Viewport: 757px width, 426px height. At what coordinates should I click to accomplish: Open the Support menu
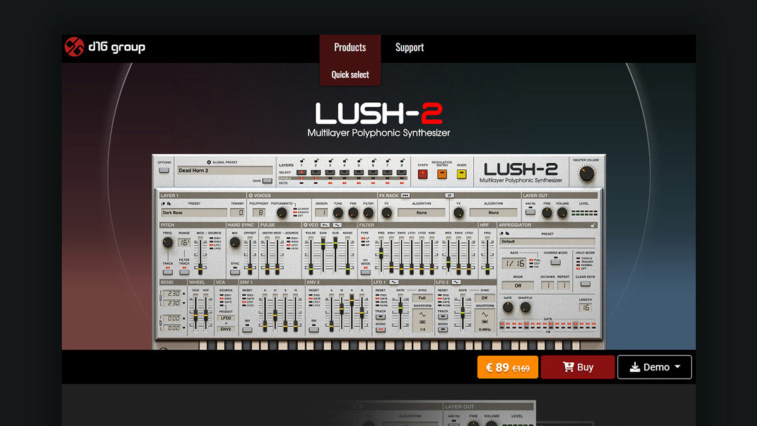point(409,47)
